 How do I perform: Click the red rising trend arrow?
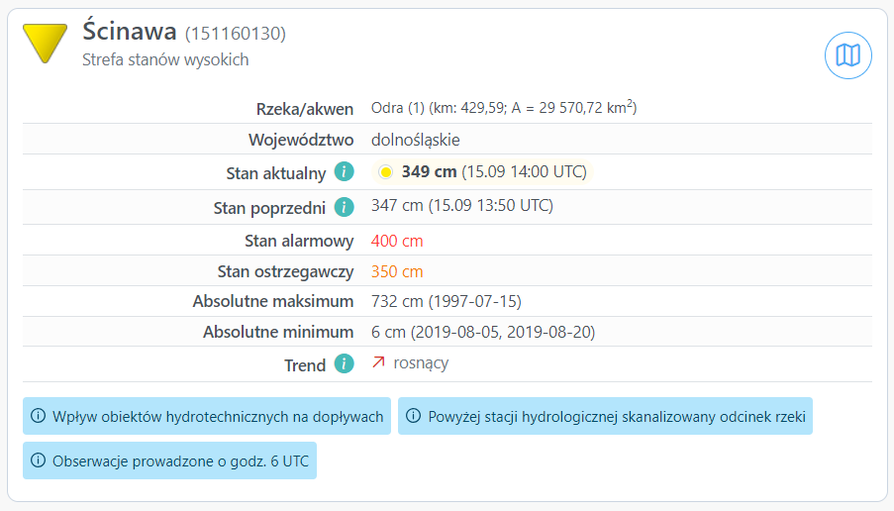coord(378,363)
